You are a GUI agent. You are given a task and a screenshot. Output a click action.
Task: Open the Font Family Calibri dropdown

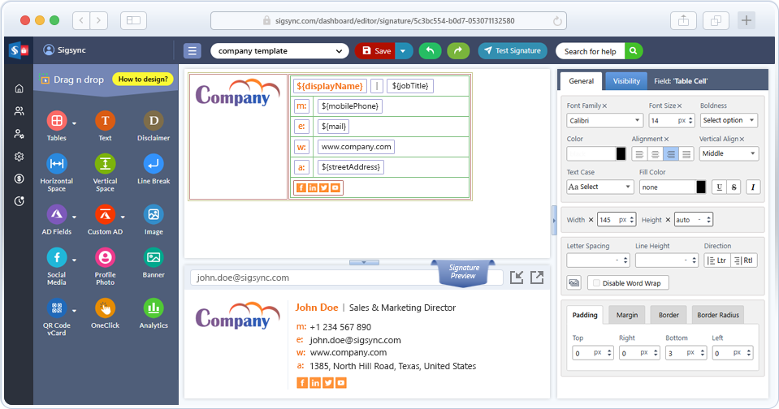599,120
